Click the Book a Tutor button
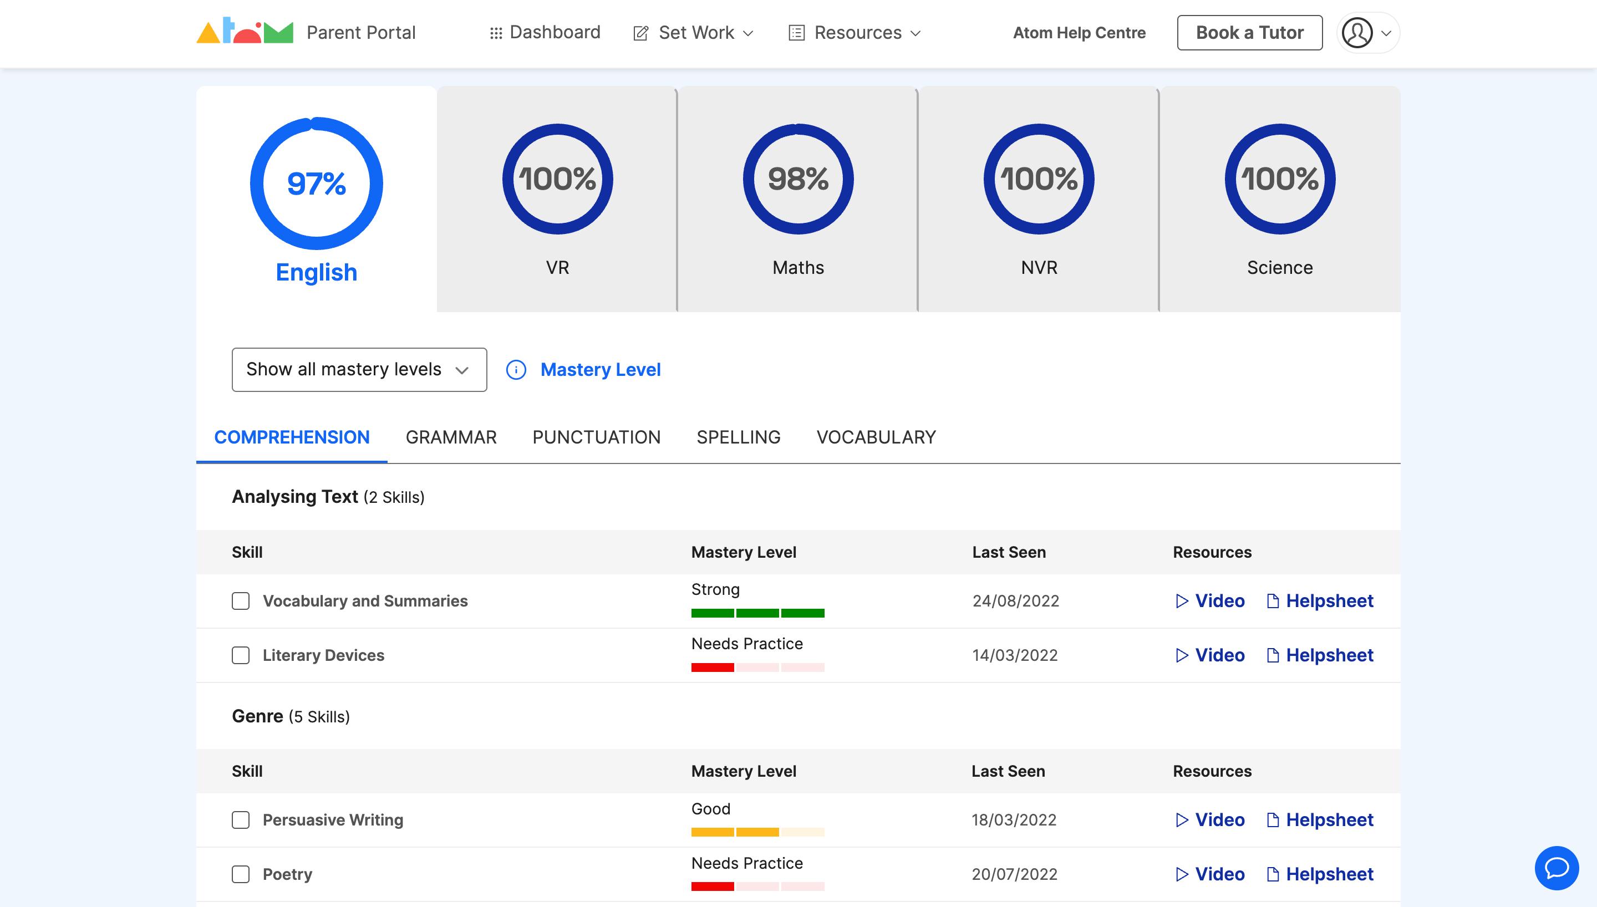The height and width of the screenshot is (907, 1597). (1249, 32)
